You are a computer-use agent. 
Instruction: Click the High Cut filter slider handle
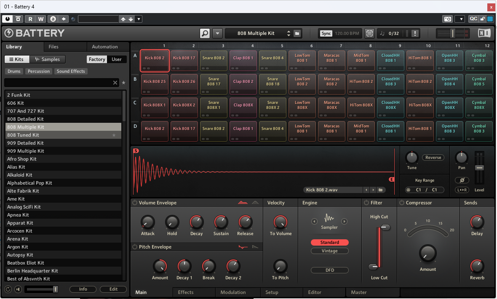385,227
